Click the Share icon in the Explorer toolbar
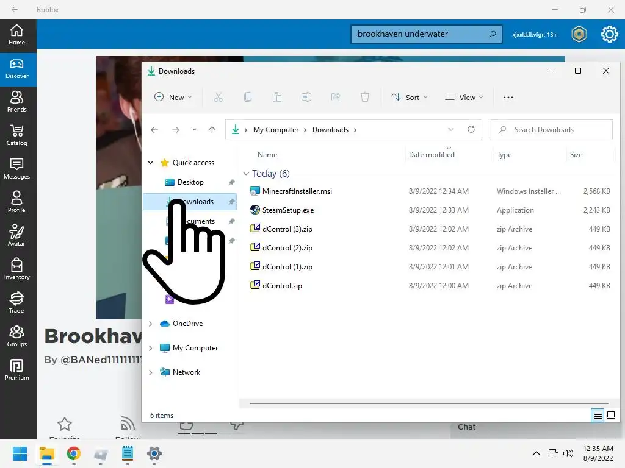625x468 pixels. click(336, 97)
